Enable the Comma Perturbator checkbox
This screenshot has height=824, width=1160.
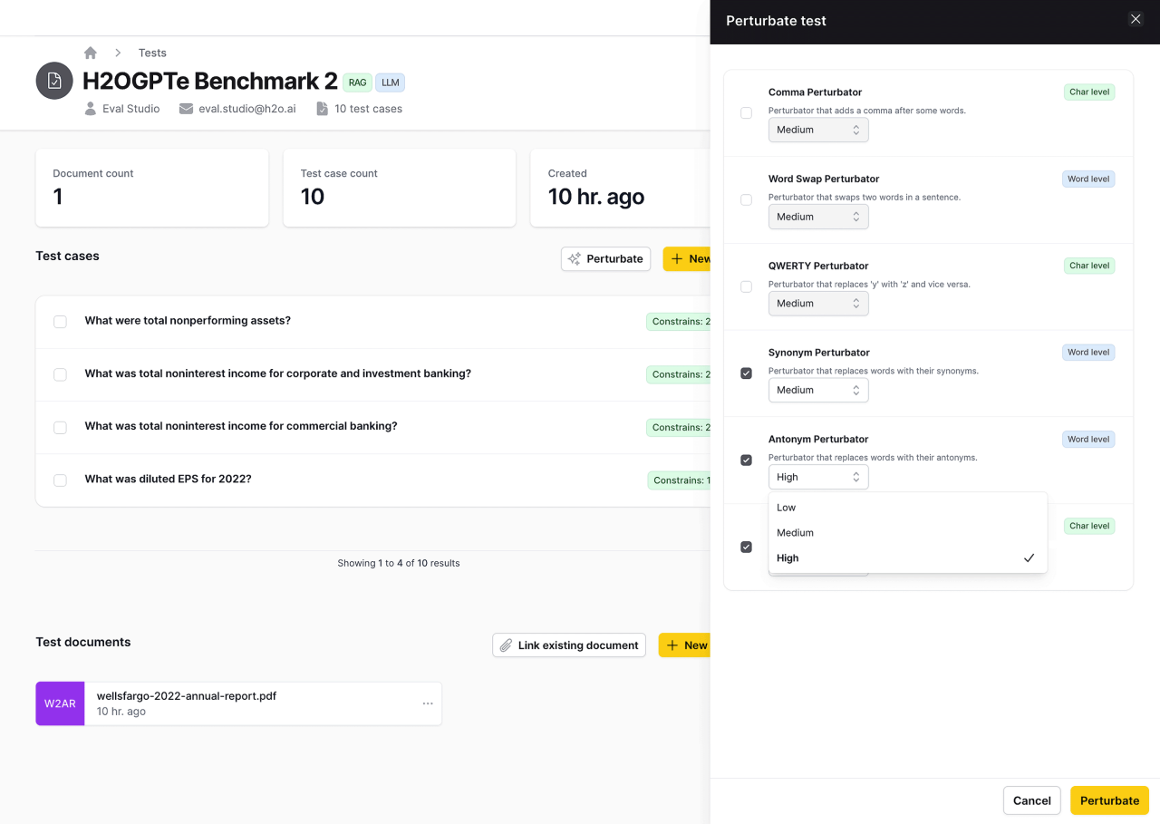pos(747,113)
